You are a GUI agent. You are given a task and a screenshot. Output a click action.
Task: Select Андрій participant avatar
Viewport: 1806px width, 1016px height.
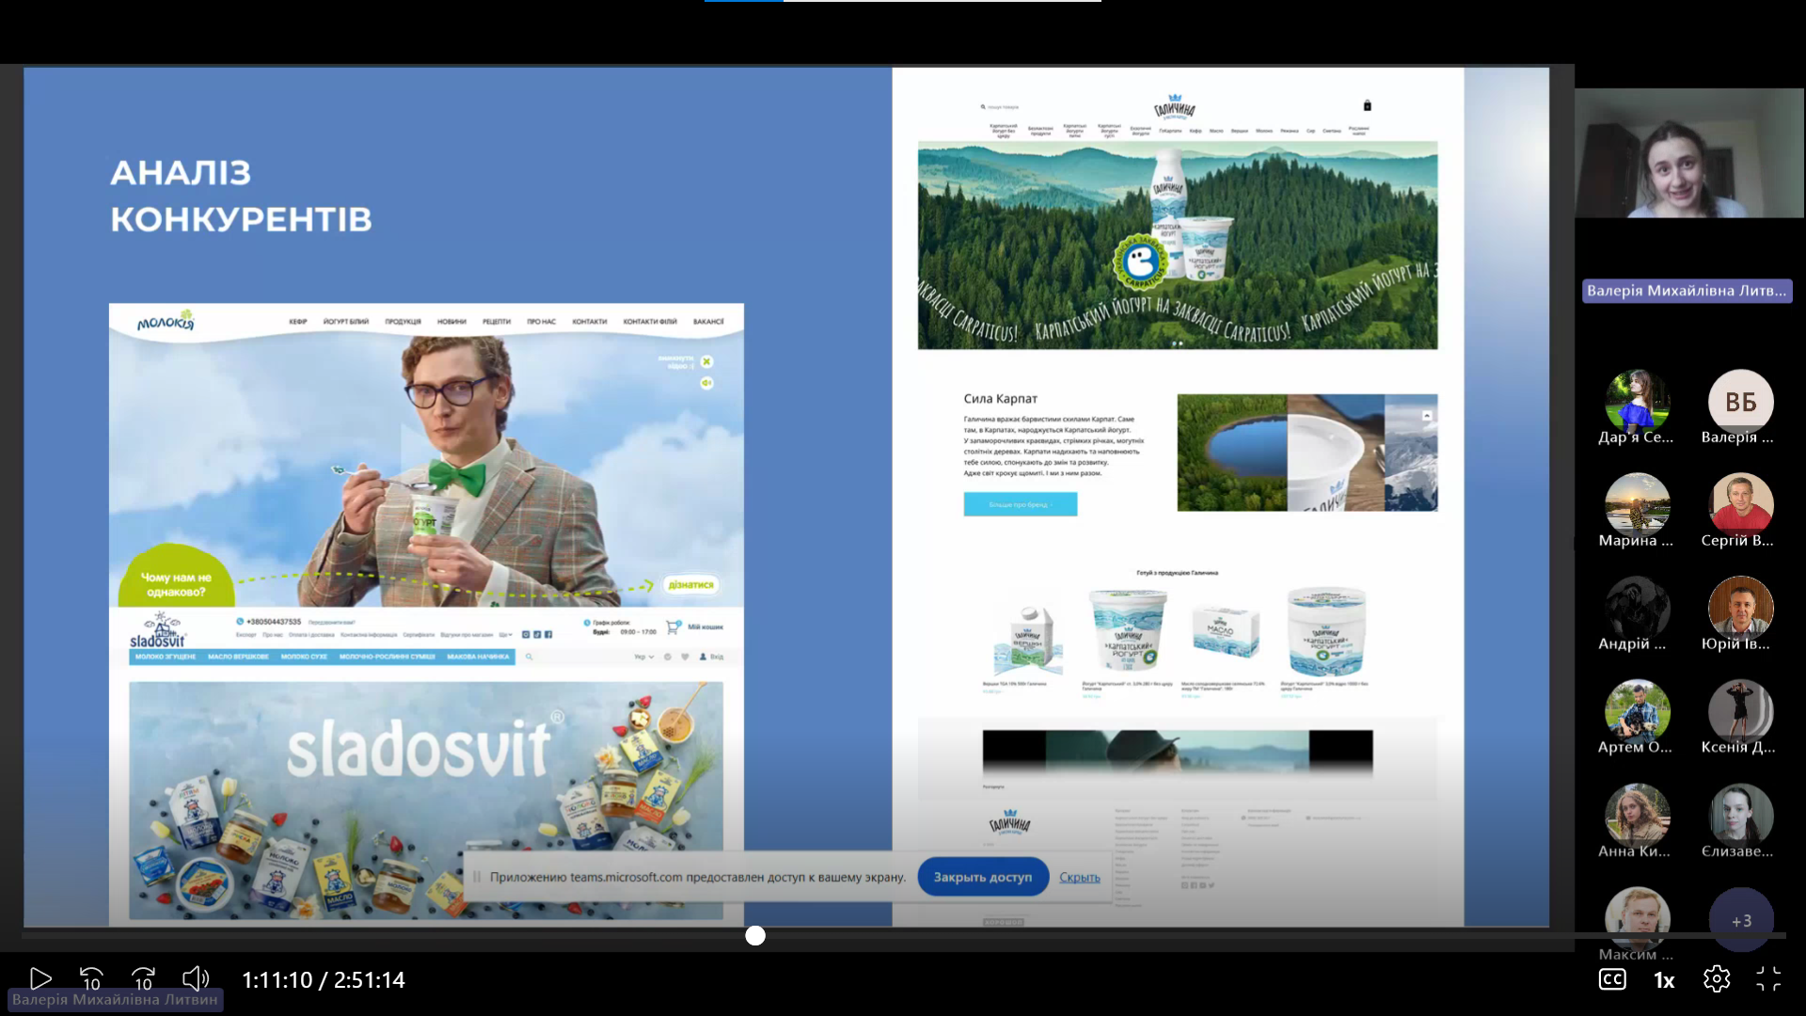coord(1637,609)
